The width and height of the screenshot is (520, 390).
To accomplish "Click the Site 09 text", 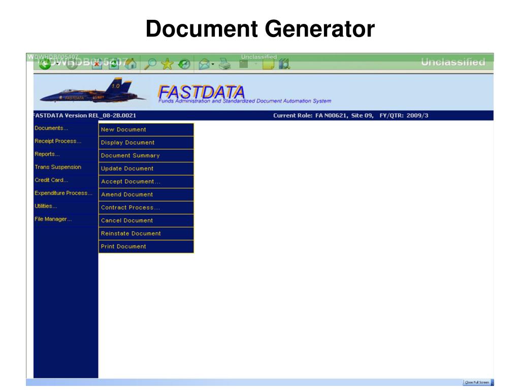I will (x=362, y=115).
